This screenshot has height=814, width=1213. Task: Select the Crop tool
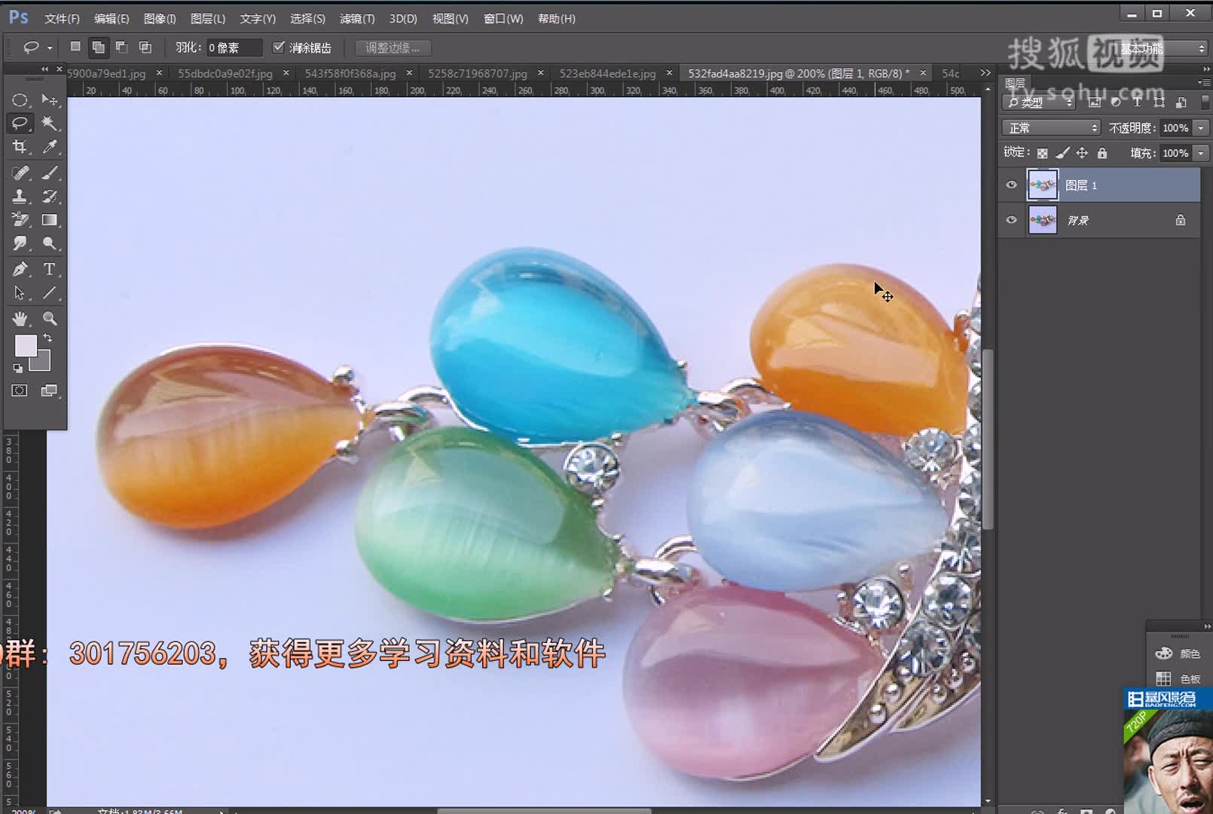point(20,147)
